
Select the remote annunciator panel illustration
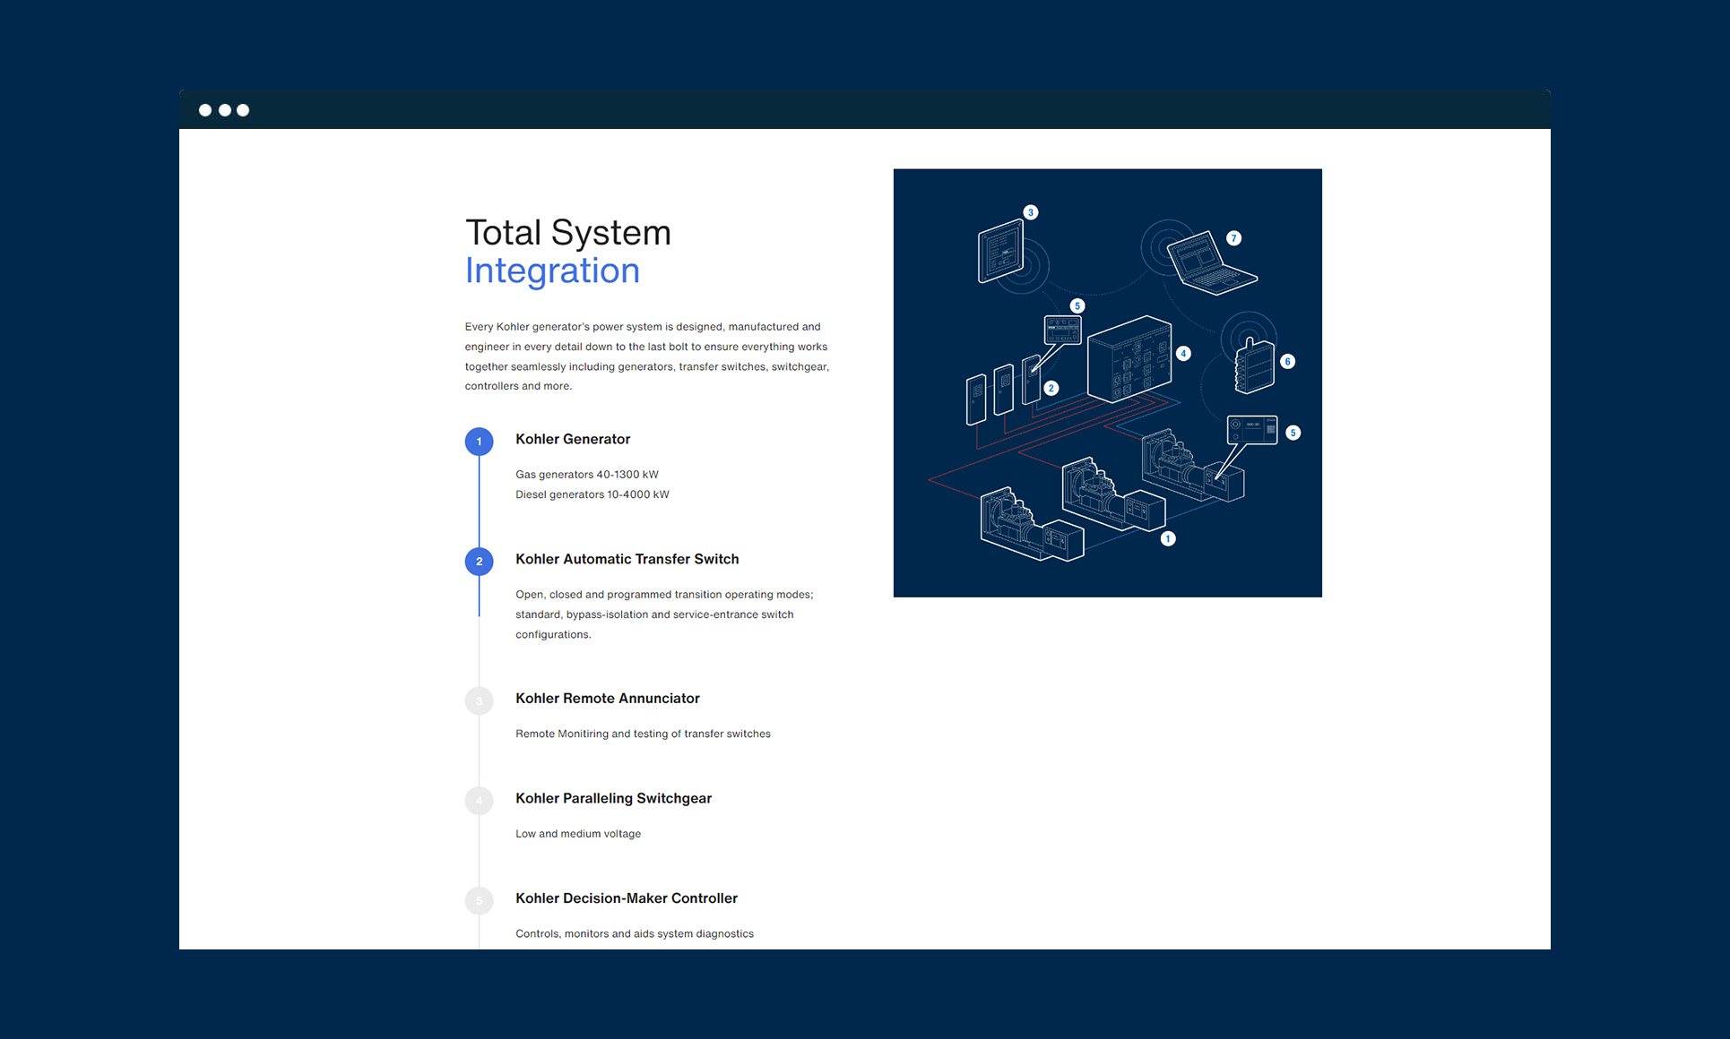coord(1001,251)
